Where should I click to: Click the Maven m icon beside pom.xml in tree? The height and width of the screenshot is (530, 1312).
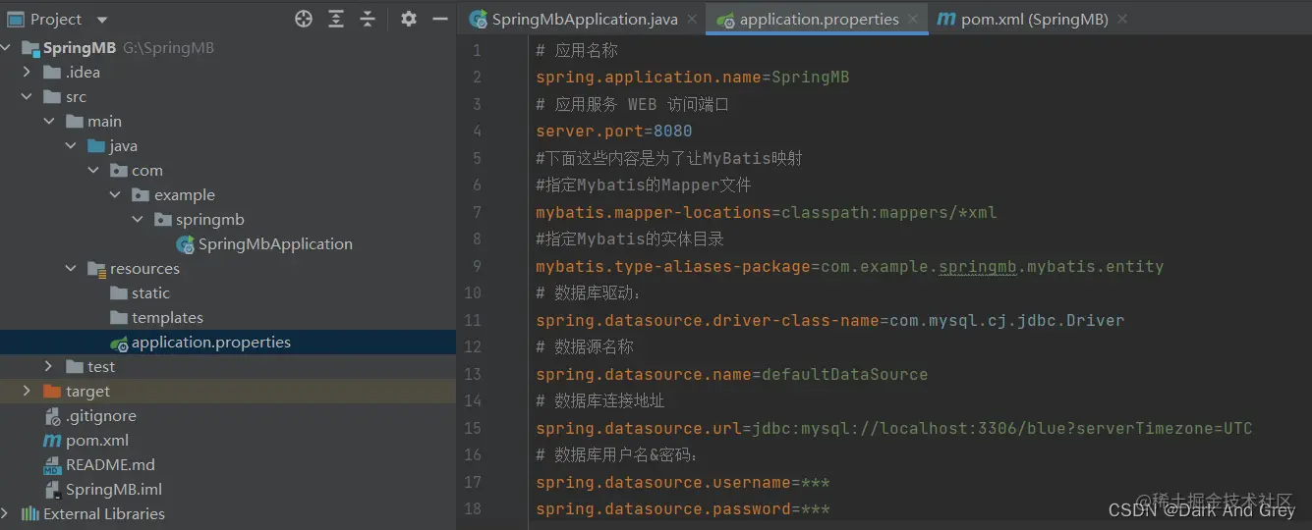point(52,441)
